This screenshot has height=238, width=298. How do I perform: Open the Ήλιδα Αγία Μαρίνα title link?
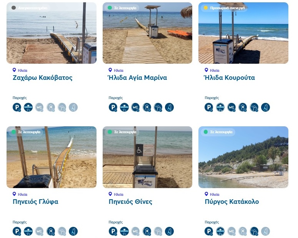coord(137,78)
